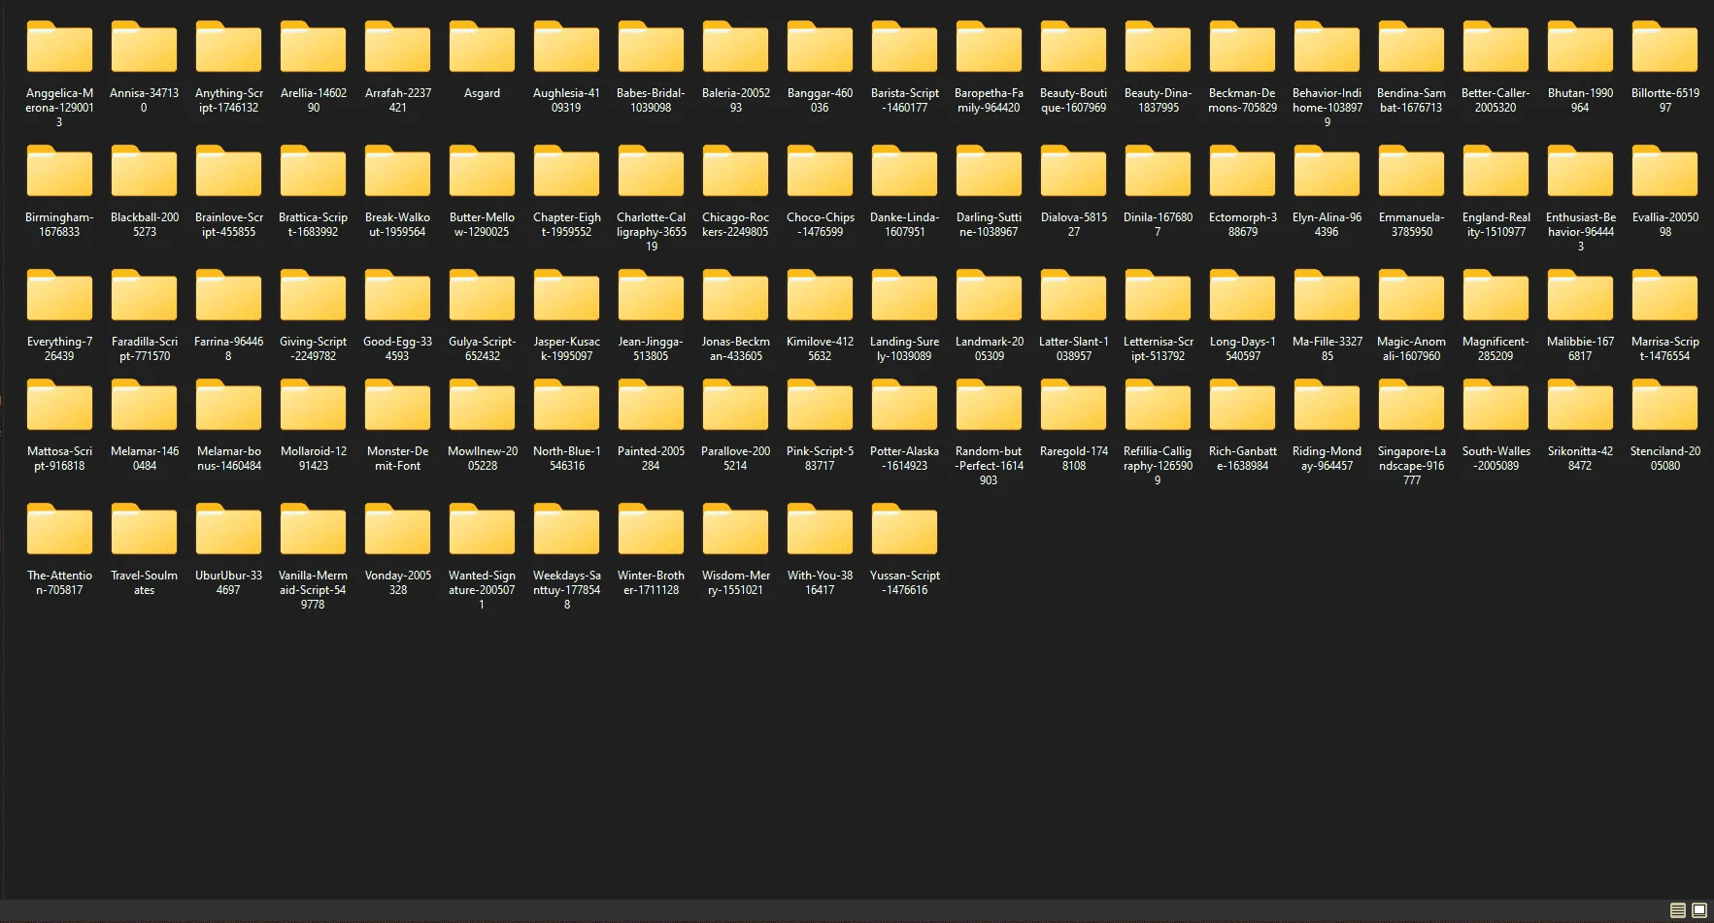Click the Malibbie-1676817 folder name
The height and width of the screenshot is (923, 1714).
coord(1580,348)
